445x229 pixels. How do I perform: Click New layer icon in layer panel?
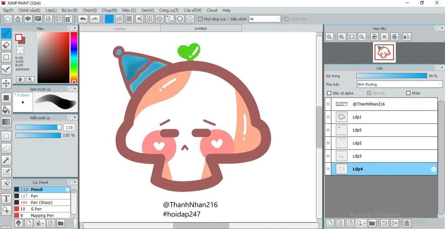329,223
